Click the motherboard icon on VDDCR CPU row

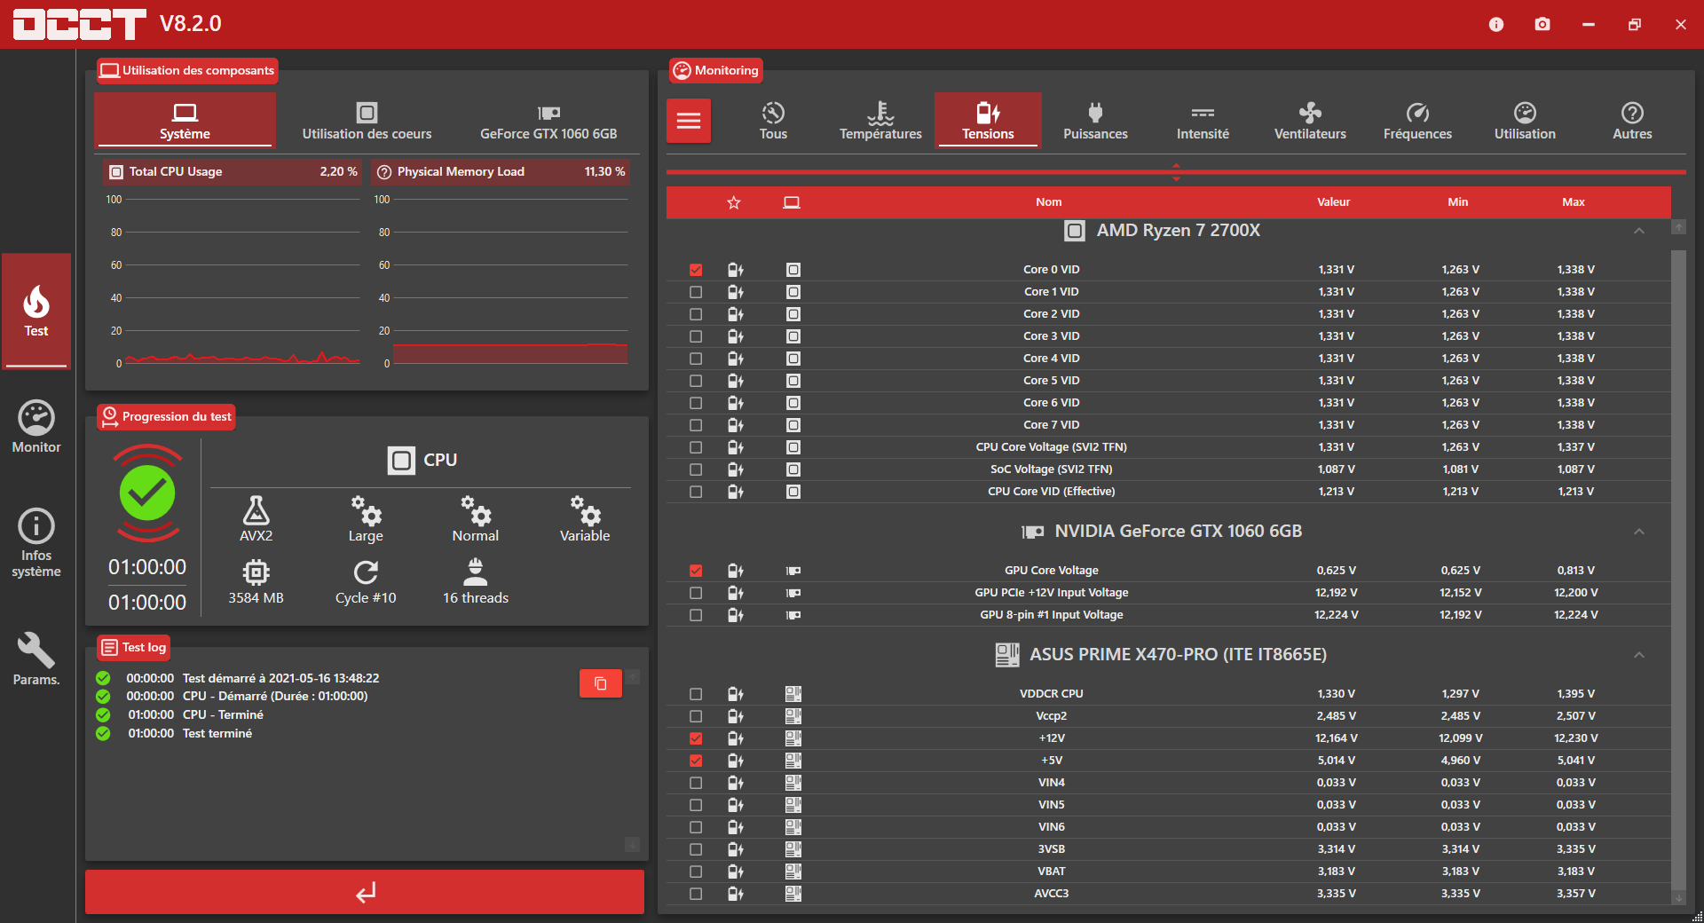point(793,694)
